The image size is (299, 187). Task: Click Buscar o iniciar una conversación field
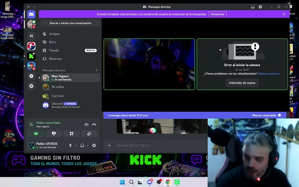tap(70, 23)
